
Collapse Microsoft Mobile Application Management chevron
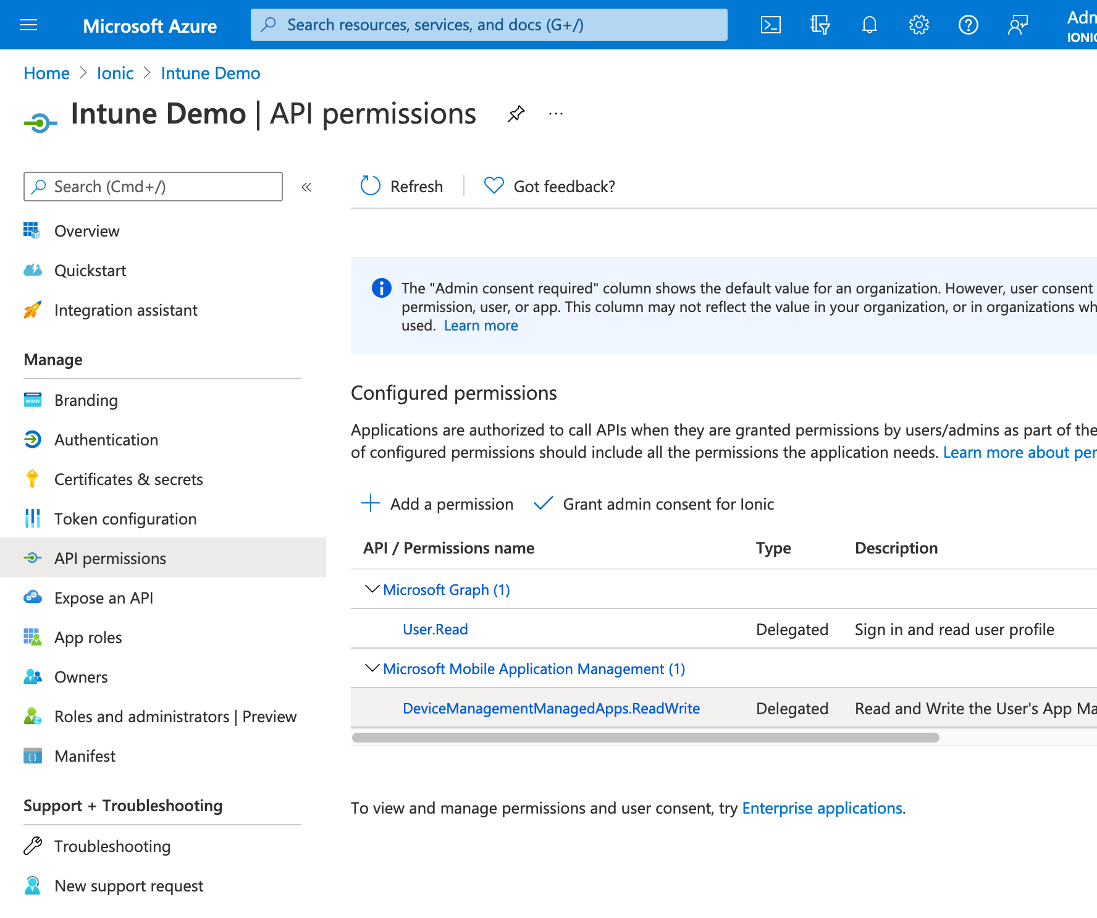[372, 668]
